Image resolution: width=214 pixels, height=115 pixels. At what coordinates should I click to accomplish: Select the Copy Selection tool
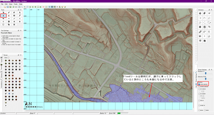pos(9,25)
